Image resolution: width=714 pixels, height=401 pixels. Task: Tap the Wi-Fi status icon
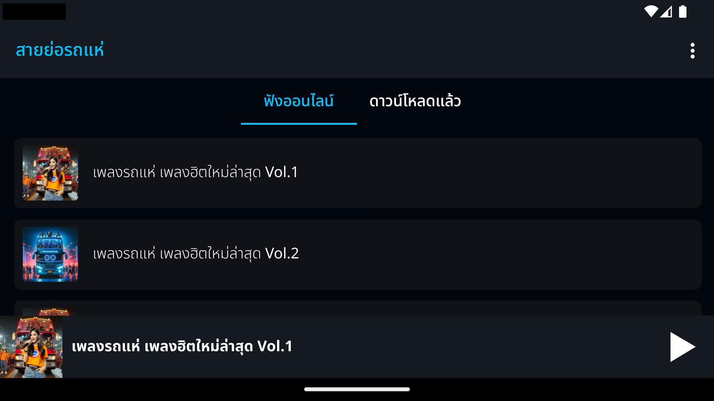click(x=651, y=12)
